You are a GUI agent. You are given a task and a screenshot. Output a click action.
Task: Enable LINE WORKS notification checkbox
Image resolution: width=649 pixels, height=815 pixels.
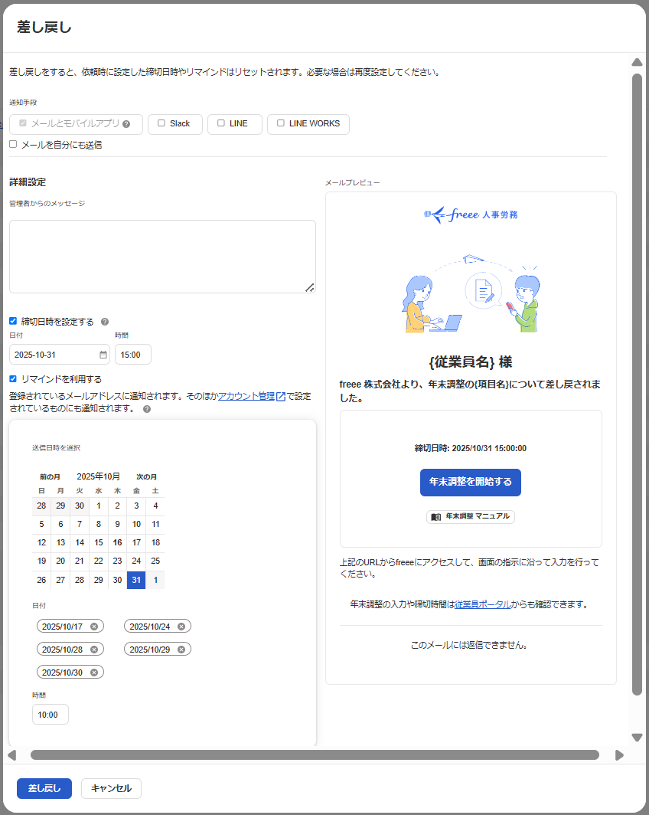(x=281, y=123)
